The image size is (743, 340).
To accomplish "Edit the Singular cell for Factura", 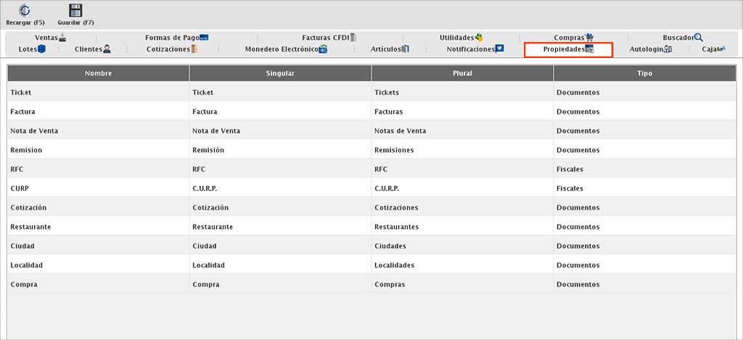I will [x=279, y=112].
